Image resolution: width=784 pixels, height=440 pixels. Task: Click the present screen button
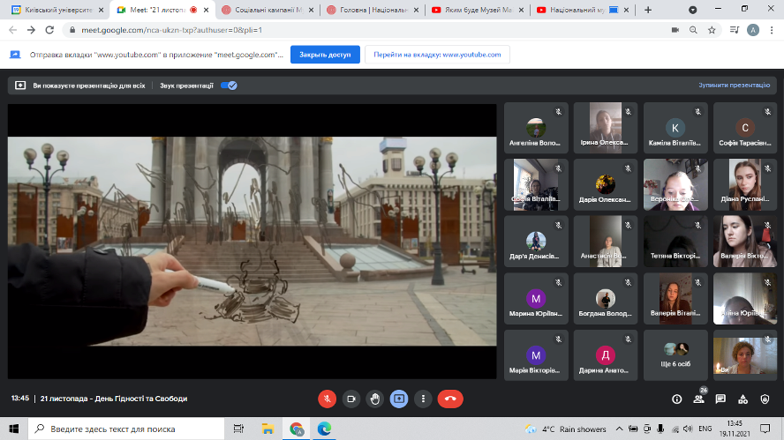399,399
